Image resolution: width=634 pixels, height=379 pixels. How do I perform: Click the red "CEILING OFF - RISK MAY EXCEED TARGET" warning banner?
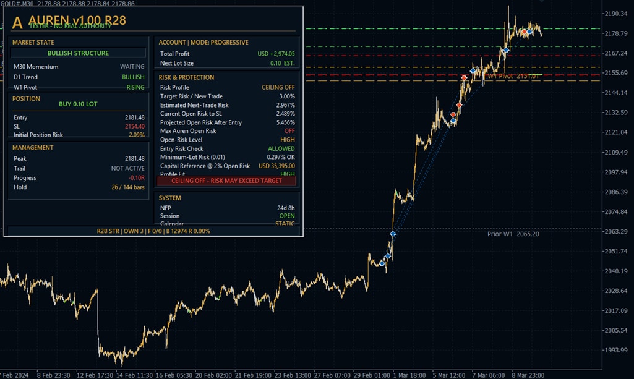coord(226,181)
